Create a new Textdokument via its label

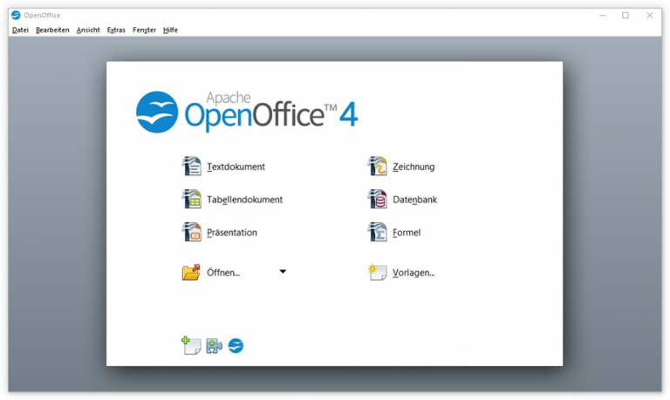tap(236, 166)
